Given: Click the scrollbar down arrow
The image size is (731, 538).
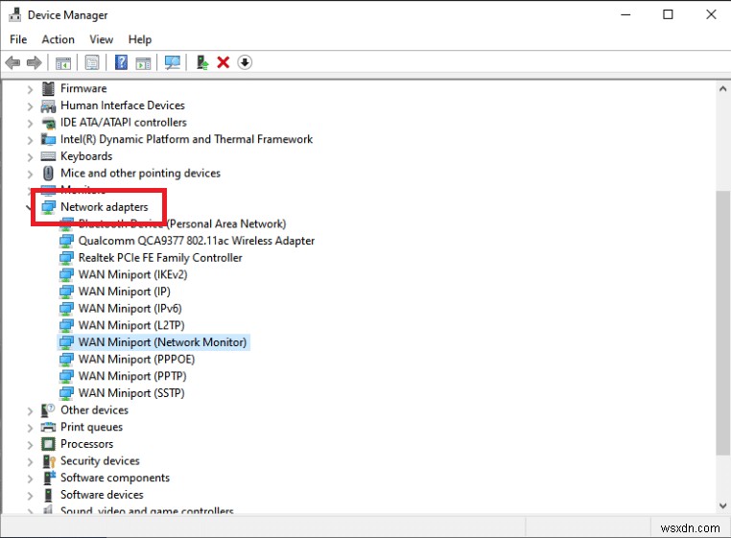Looking at the screenshot, I should click(722, 505).
